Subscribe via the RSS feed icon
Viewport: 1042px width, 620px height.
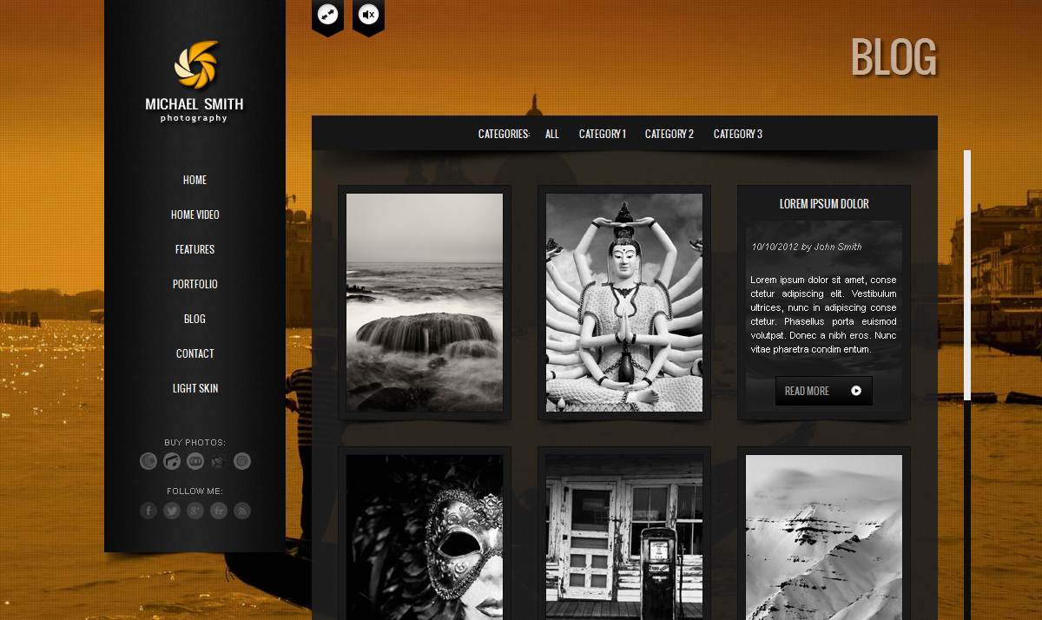242,511
